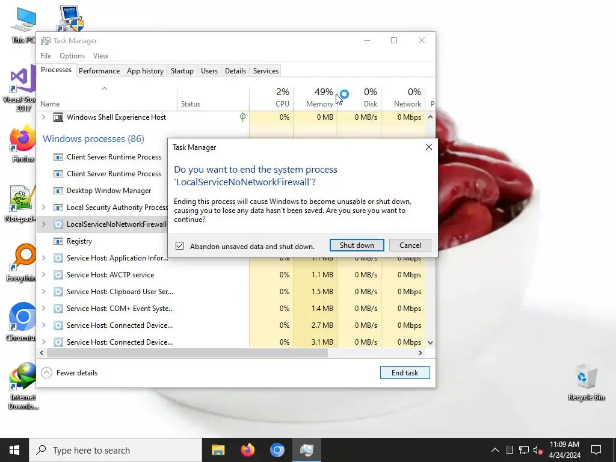Select the Processes tab

(x=56, y=70)
